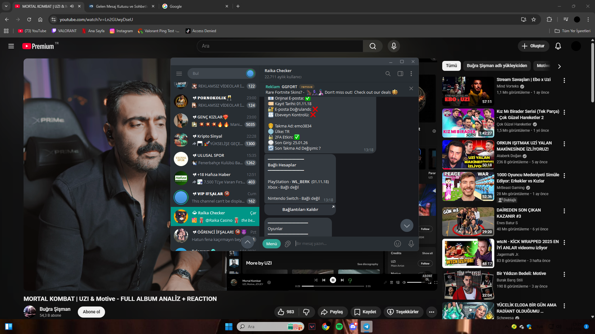
Task: Click the Teşekkürler button
Action: click(403, 312)
